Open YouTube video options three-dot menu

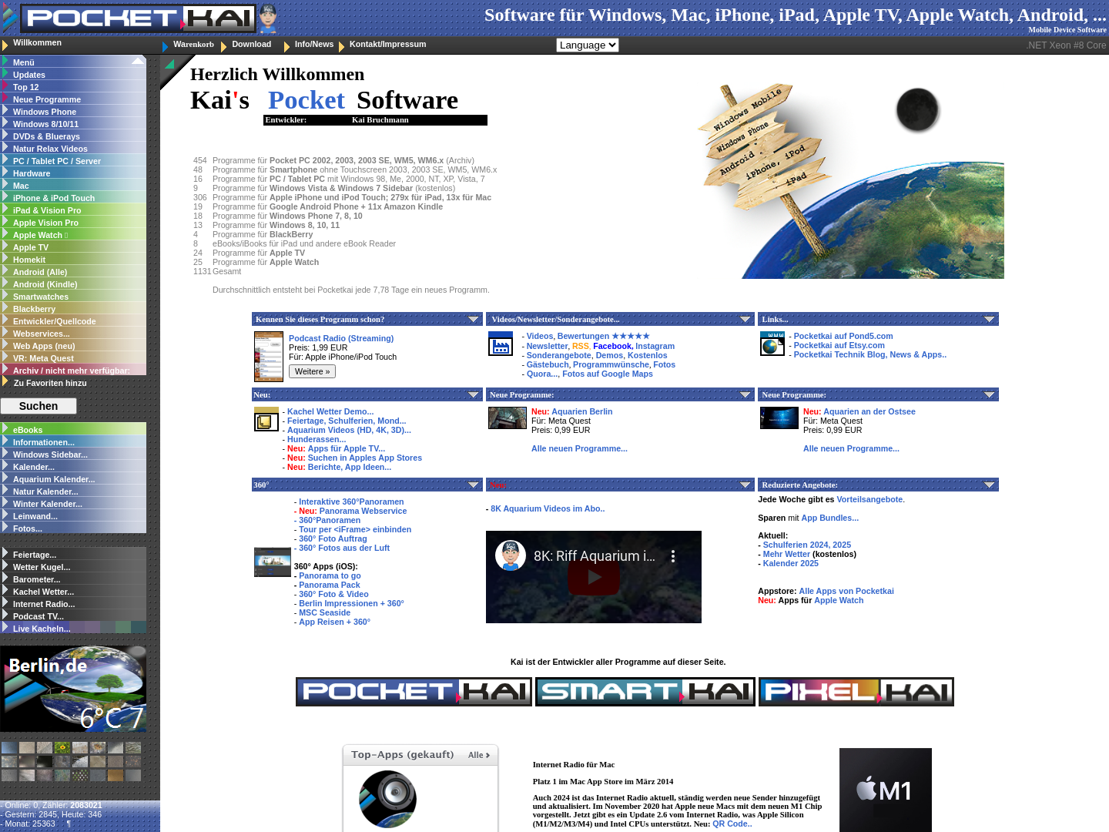673,556
